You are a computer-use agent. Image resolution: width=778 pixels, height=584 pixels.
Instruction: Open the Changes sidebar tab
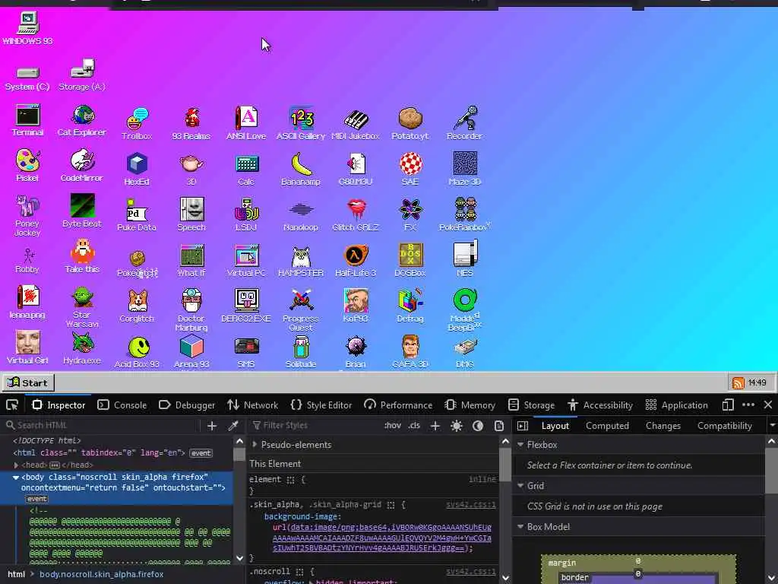point(663,426)
